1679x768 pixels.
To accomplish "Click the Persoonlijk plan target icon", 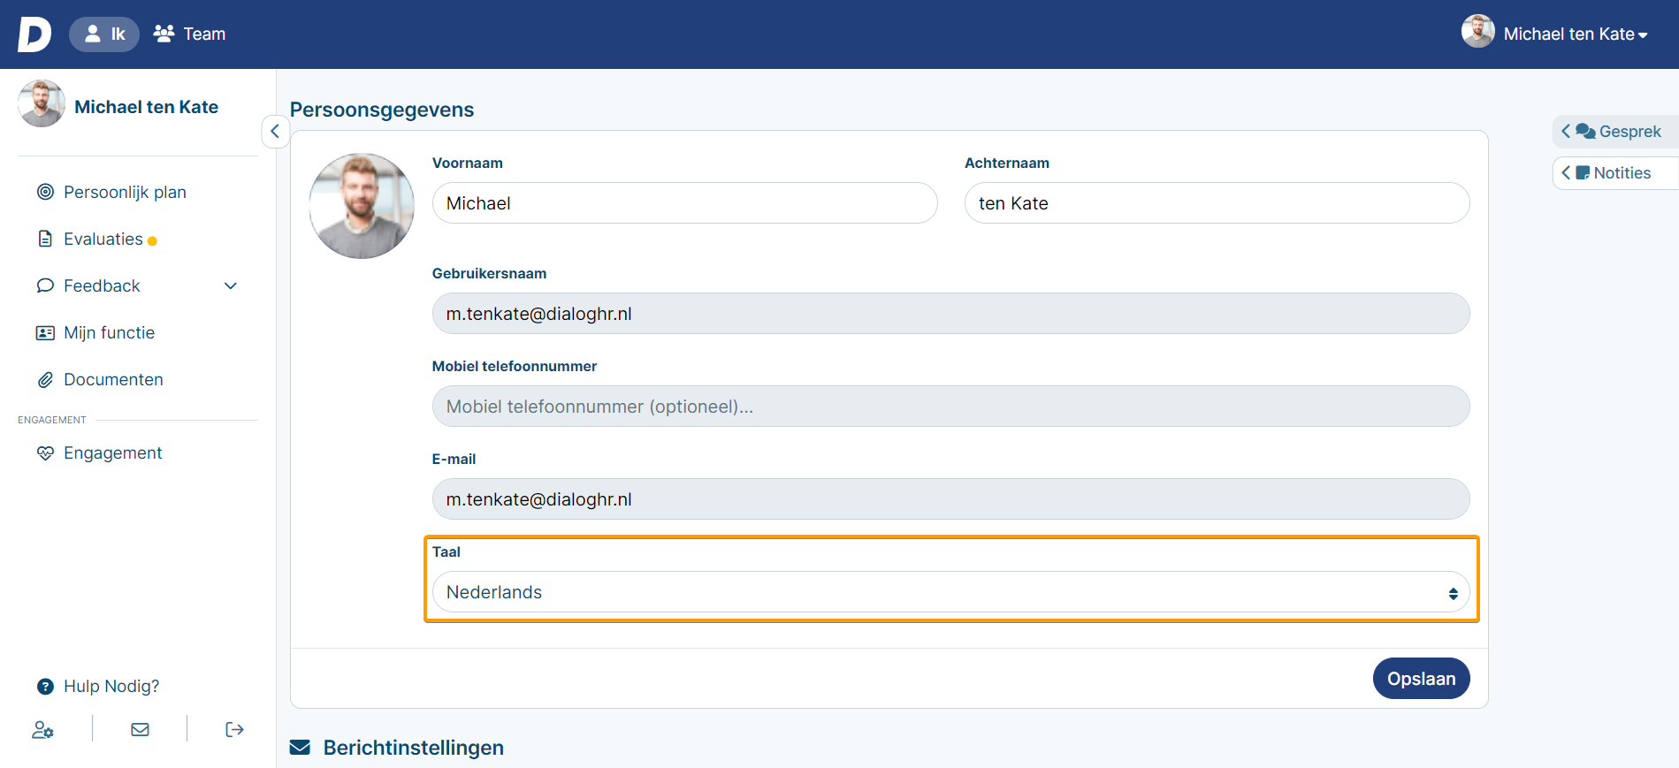I will [x=45, y=192].
